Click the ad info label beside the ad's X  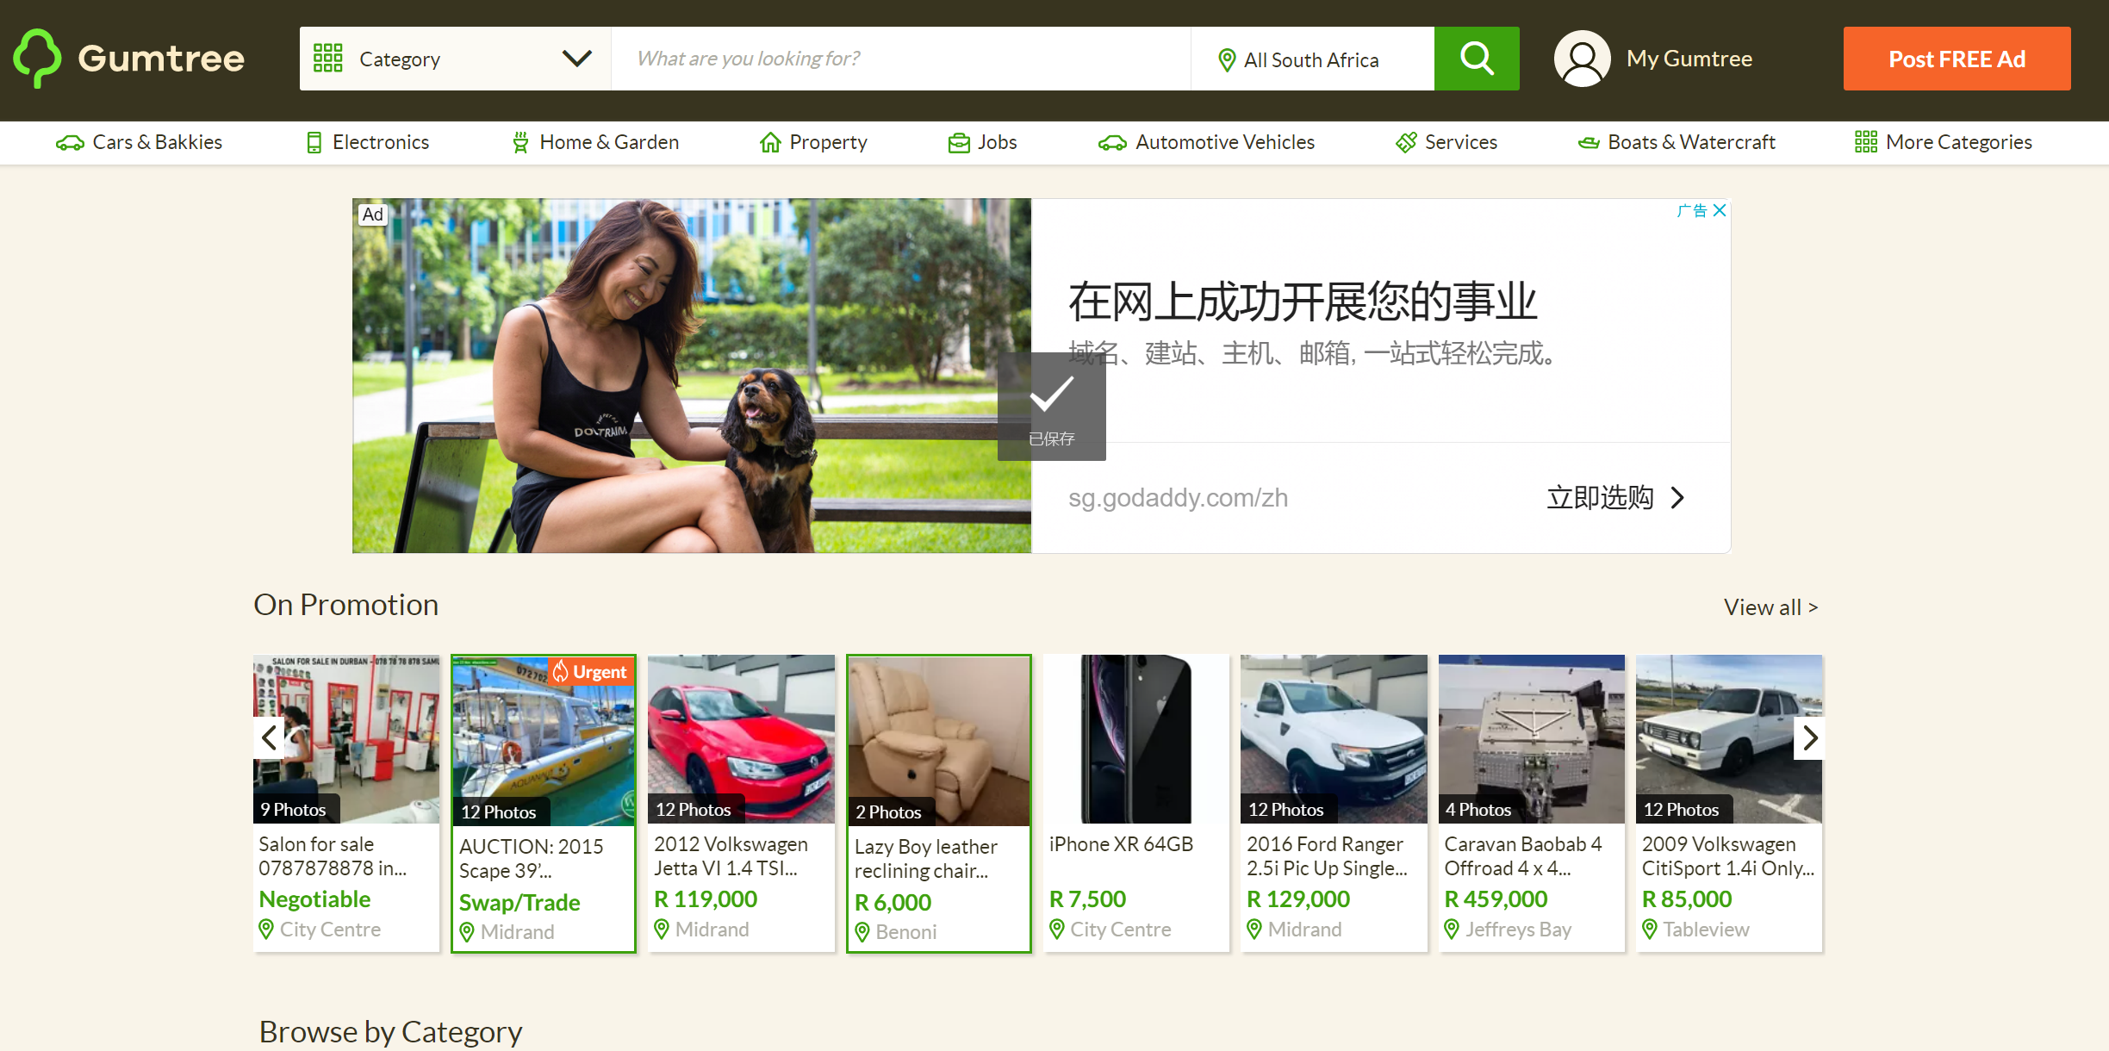tap(1692, 210)
